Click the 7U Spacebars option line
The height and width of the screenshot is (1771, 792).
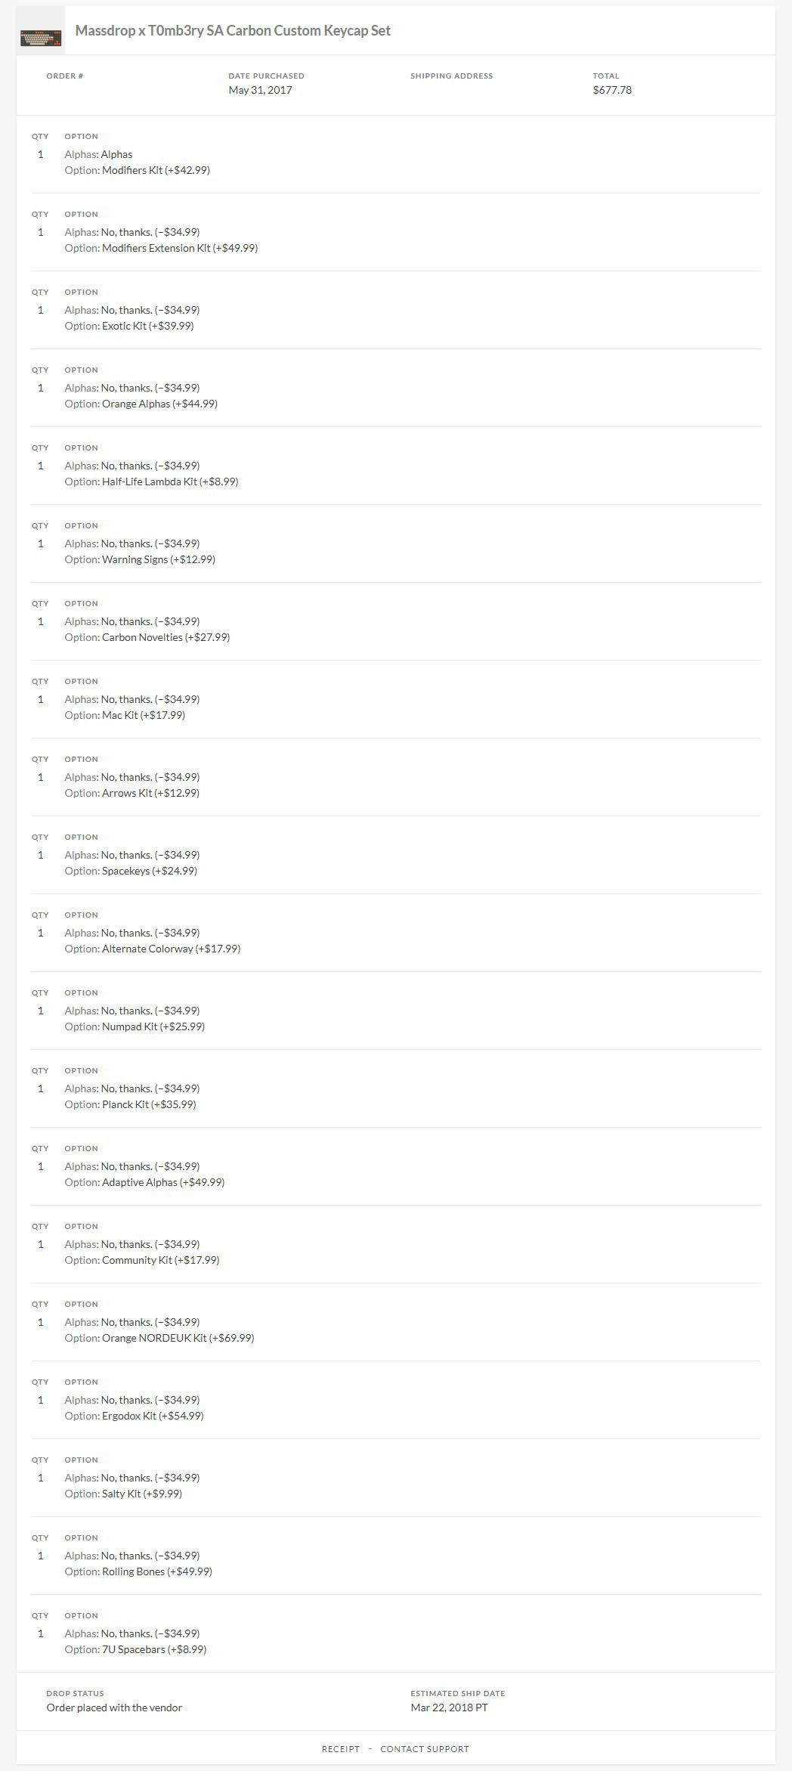(x=135, y=1649)
